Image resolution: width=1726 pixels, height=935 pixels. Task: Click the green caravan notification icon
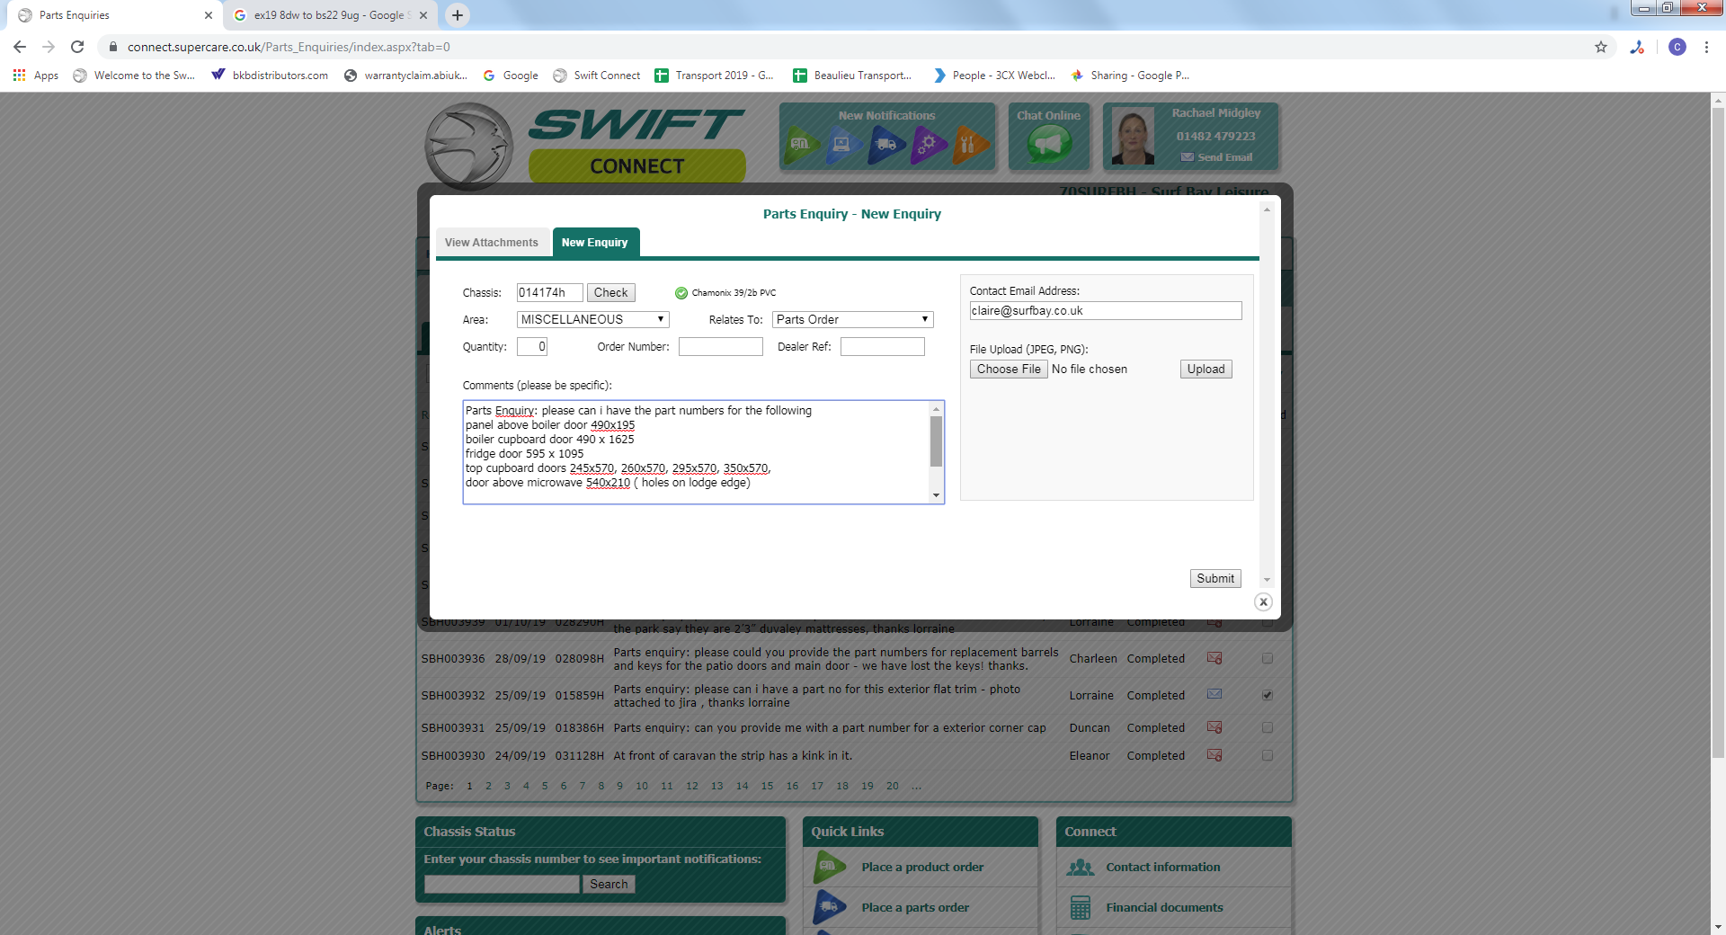(801, 144)
